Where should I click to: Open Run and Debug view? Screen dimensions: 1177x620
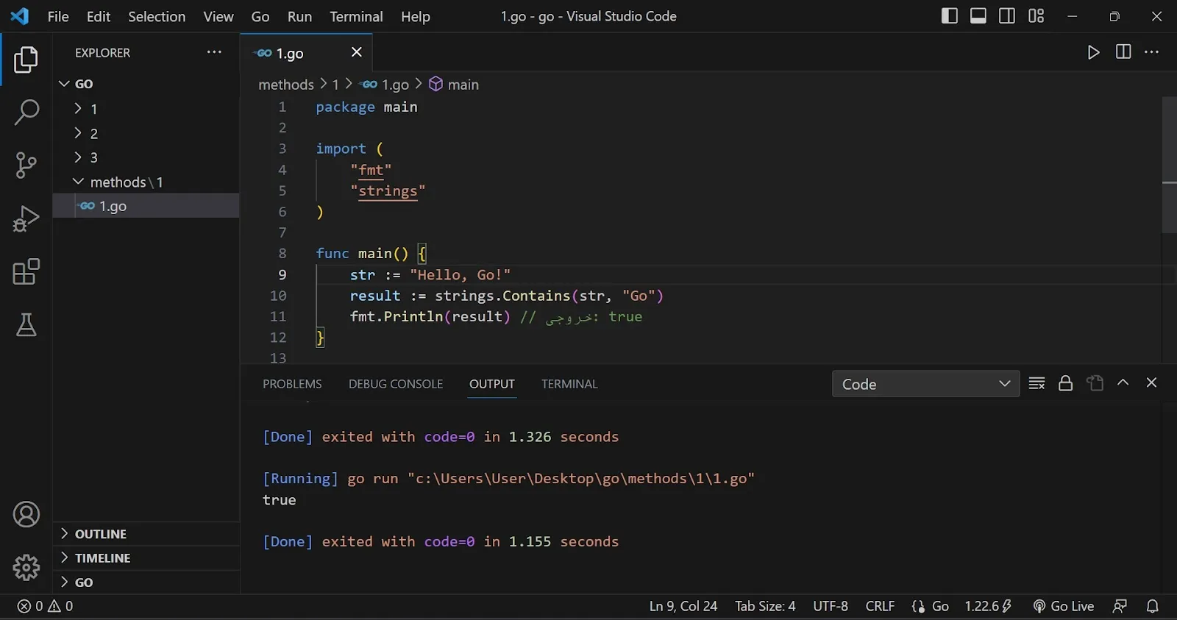(26, 218)
